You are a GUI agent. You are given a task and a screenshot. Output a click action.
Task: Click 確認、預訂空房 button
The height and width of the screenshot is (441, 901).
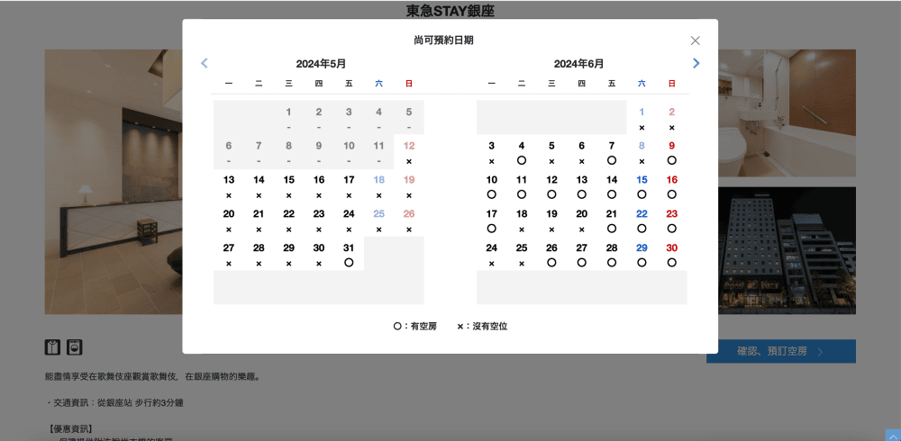[x=781, y=351]
